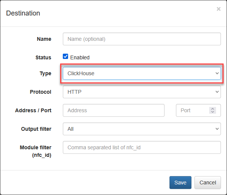The image size is (227, 195).
Task: Open the Type dropdown showing ClickHouse
Action: pos(142,73)
